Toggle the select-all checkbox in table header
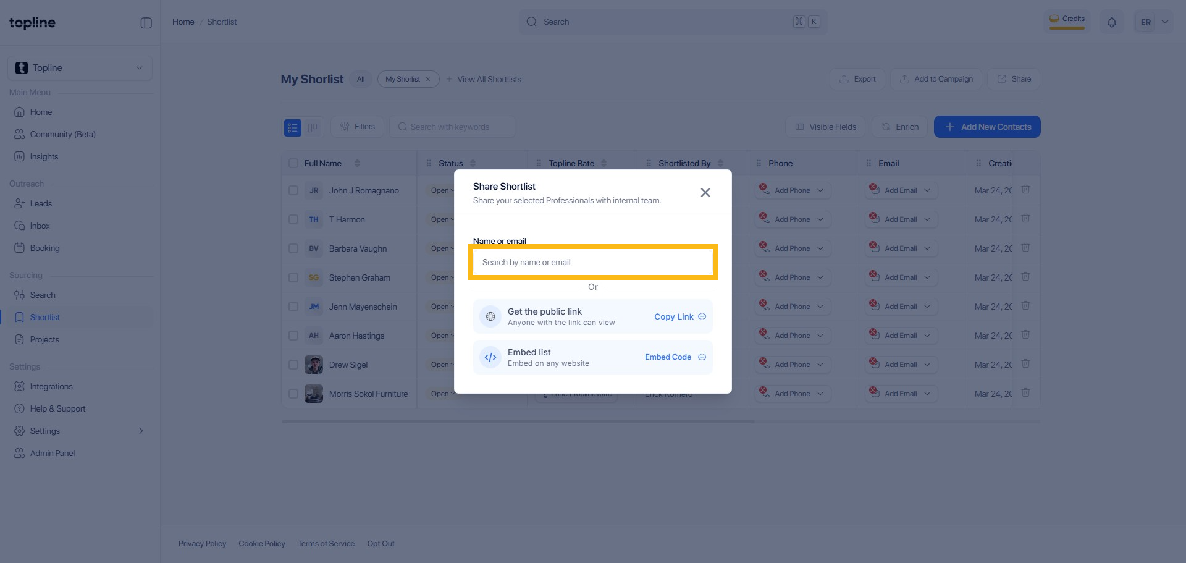Viewport: 1186px width, 563px height. [293, 164]
